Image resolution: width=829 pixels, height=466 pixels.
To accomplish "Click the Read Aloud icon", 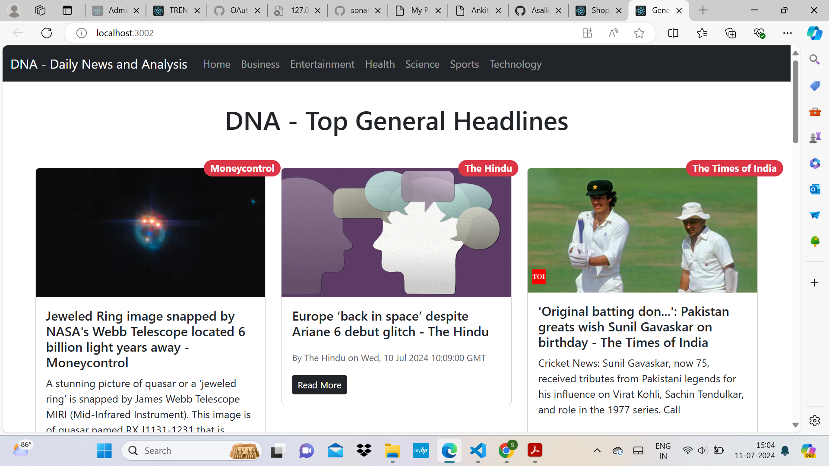I will coord(613,33).
